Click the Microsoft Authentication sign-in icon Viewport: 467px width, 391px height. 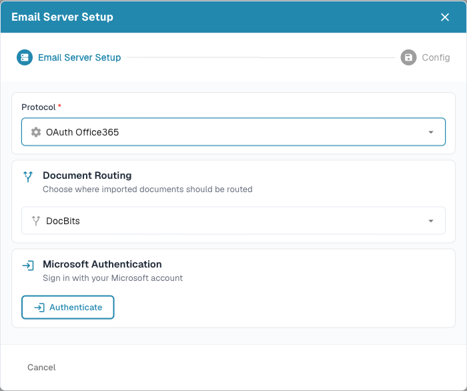(x=28, y=266)
